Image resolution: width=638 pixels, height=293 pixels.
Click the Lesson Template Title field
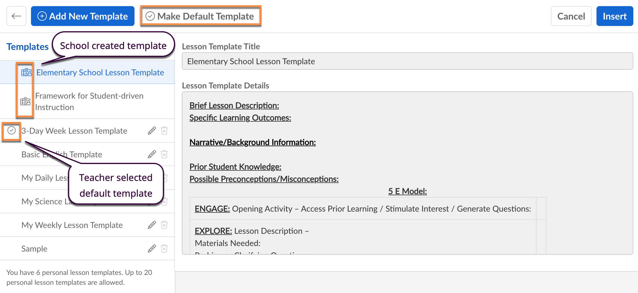point(407,61)
